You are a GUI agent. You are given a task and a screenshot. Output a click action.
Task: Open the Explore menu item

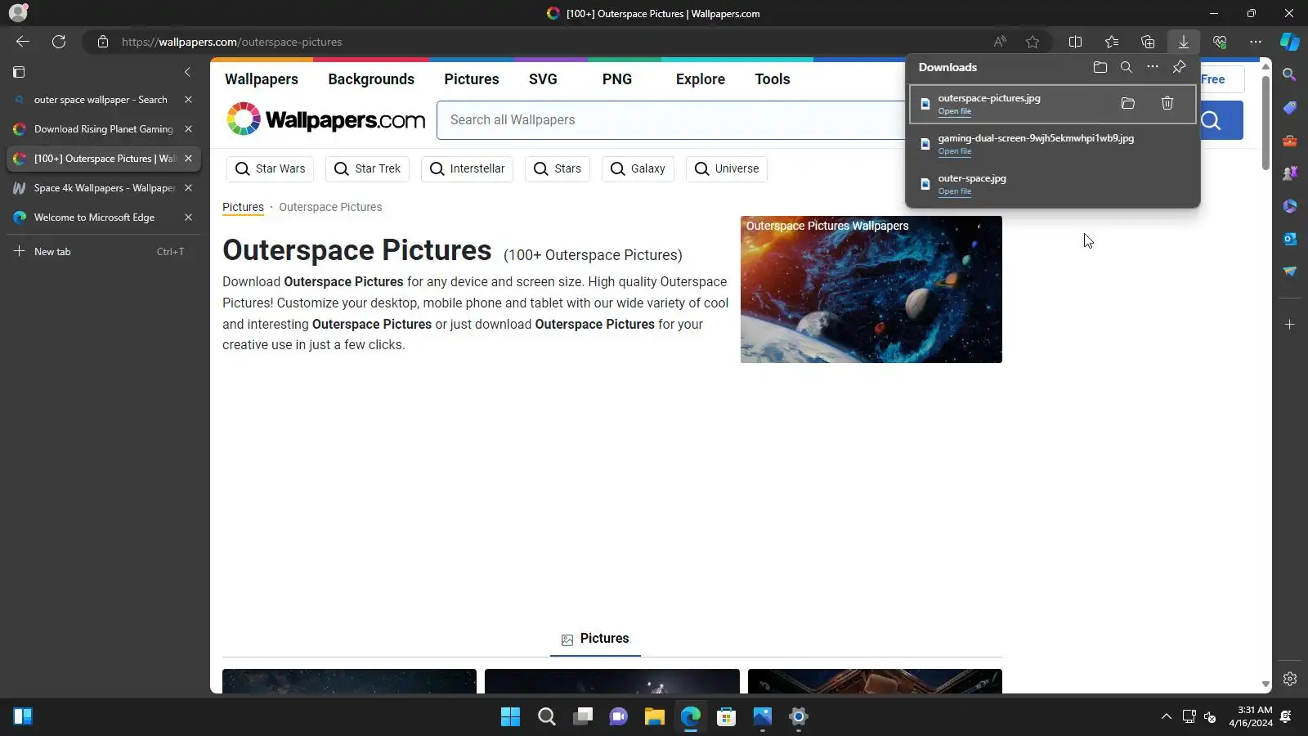701,79
